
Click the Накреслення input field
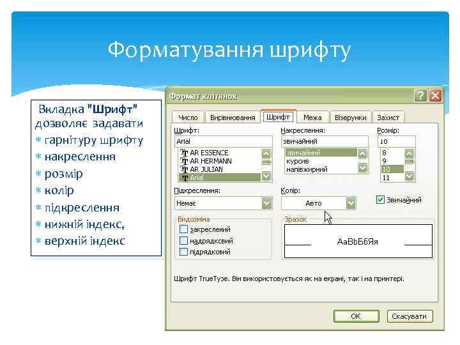click(x=325, y=141)
